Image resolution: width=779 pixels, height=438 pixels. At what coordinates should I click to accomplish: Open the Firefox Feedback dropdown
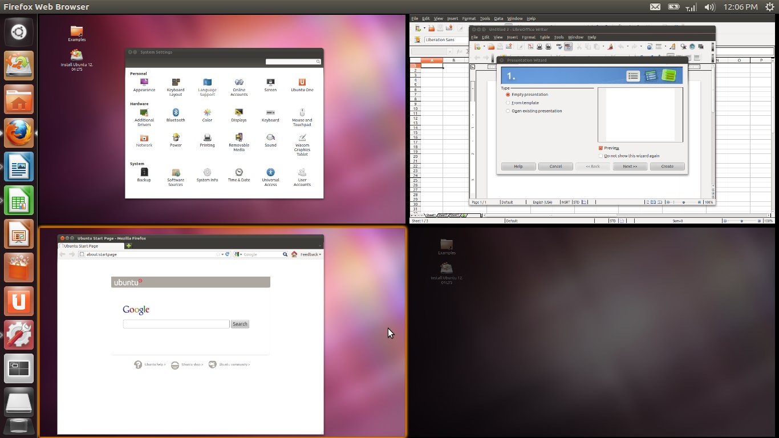[311, 254]
